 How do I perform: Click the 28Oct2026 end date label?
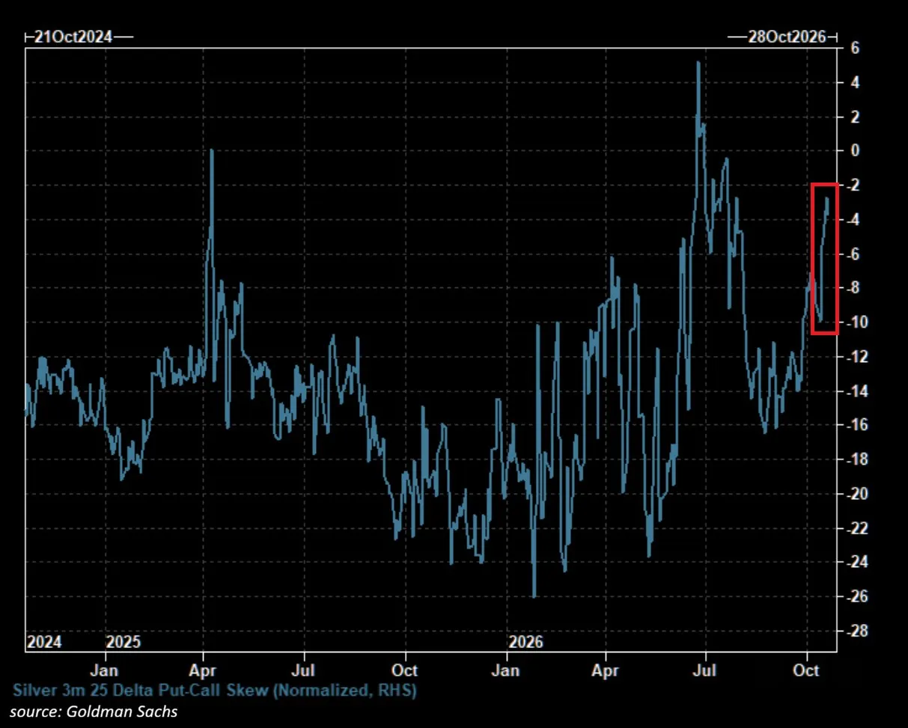click(787, 37)
